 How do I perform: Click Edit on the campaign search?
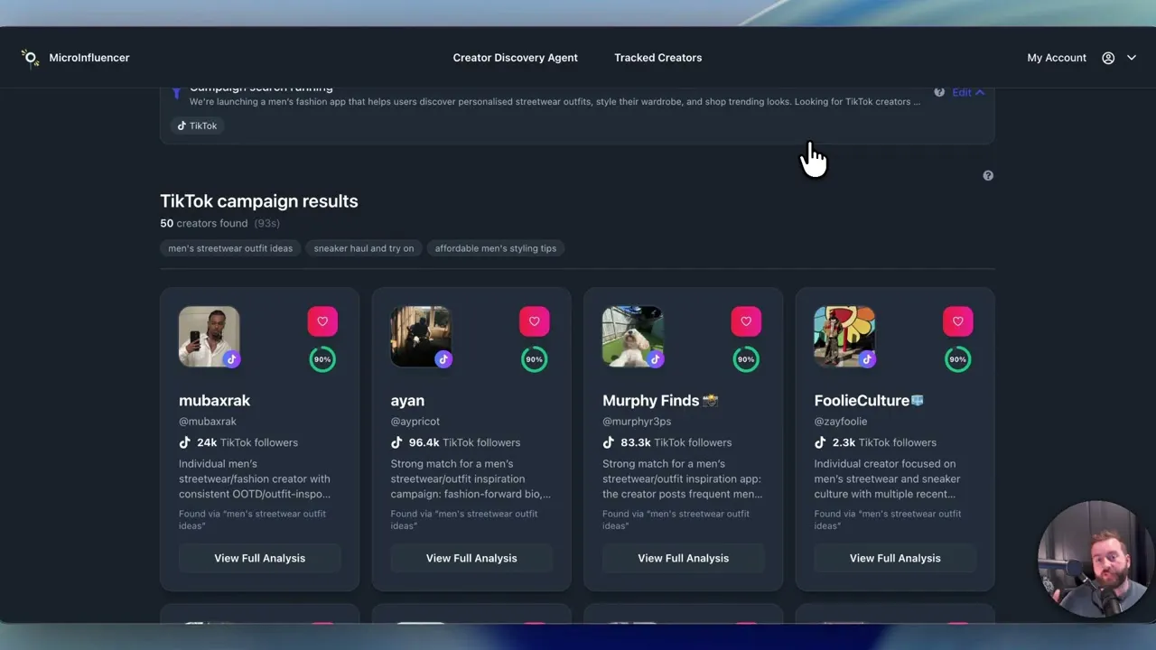(x=962, y=92)
